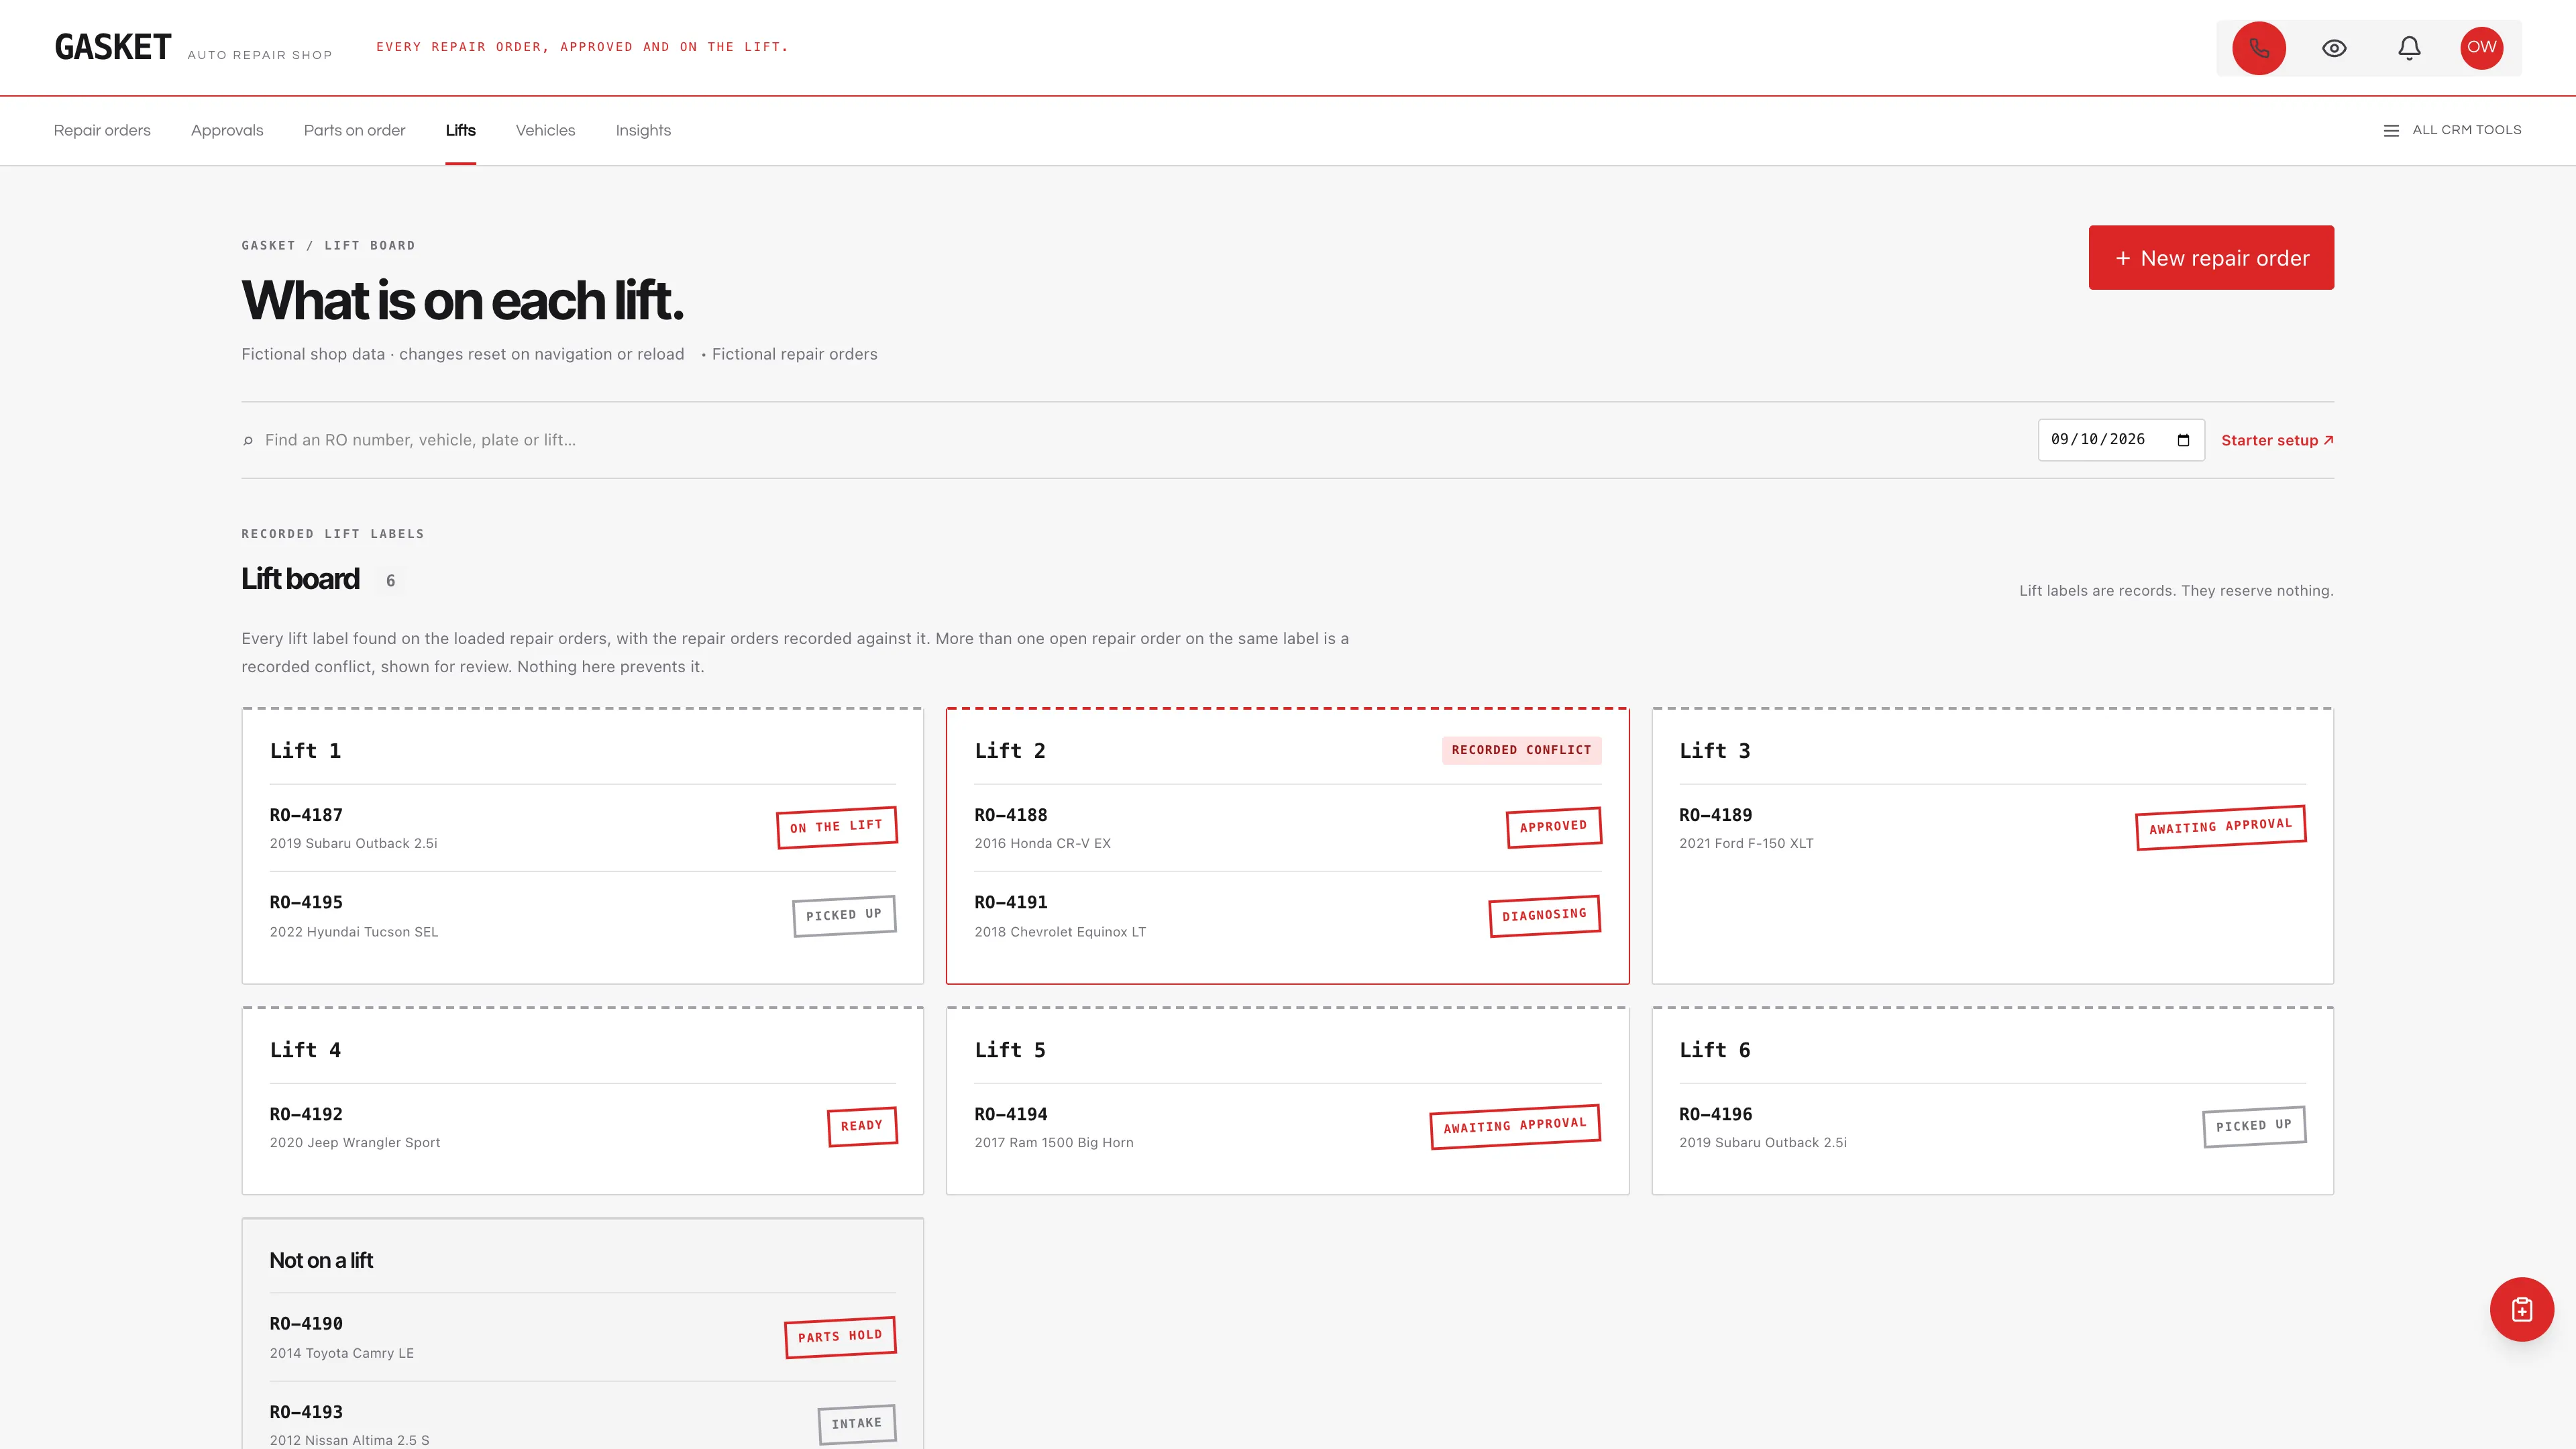Switch to the Approvals tab
Viewport: 2576px width, 1449px height.
pos(227,130)
